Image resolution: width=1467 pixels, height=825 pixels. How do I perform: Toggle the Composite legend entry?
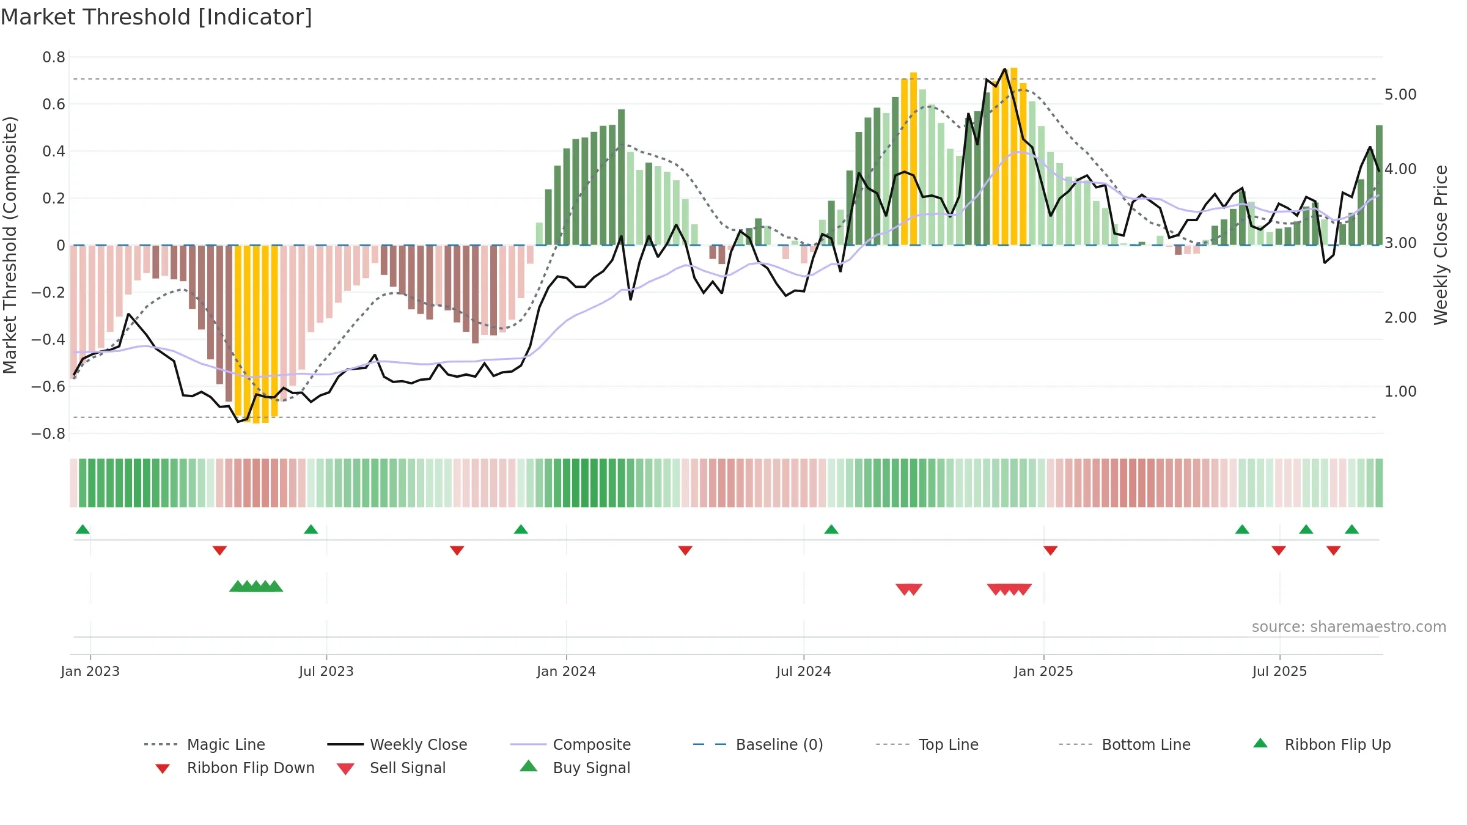(x=570, y=744)
